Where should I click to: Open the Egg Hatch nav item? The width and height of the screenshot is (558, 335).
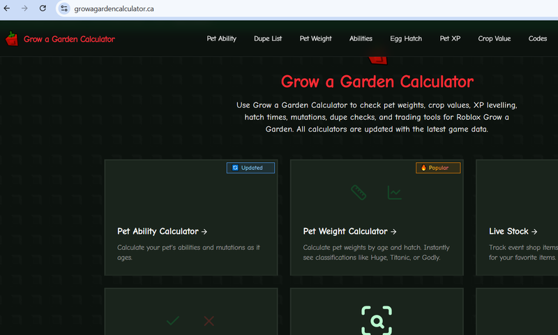(x=406, y=39)
